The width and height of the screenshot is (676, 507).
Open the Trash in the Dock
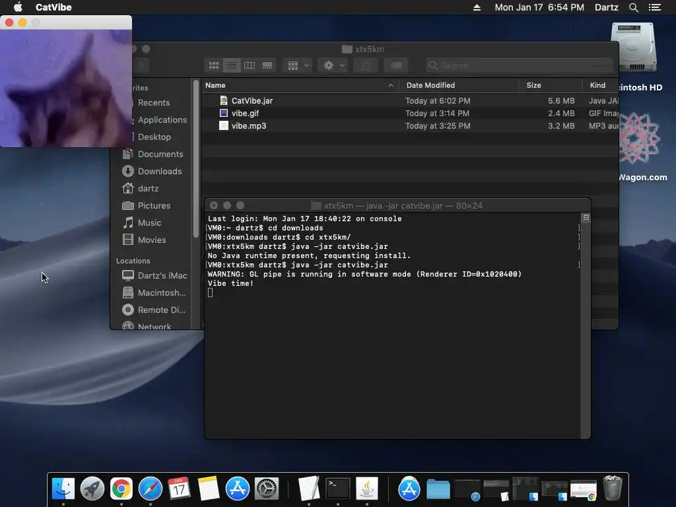point(612,488)
